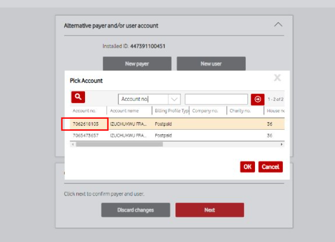Click the Billing Profile Type column header

coord(171,111)
